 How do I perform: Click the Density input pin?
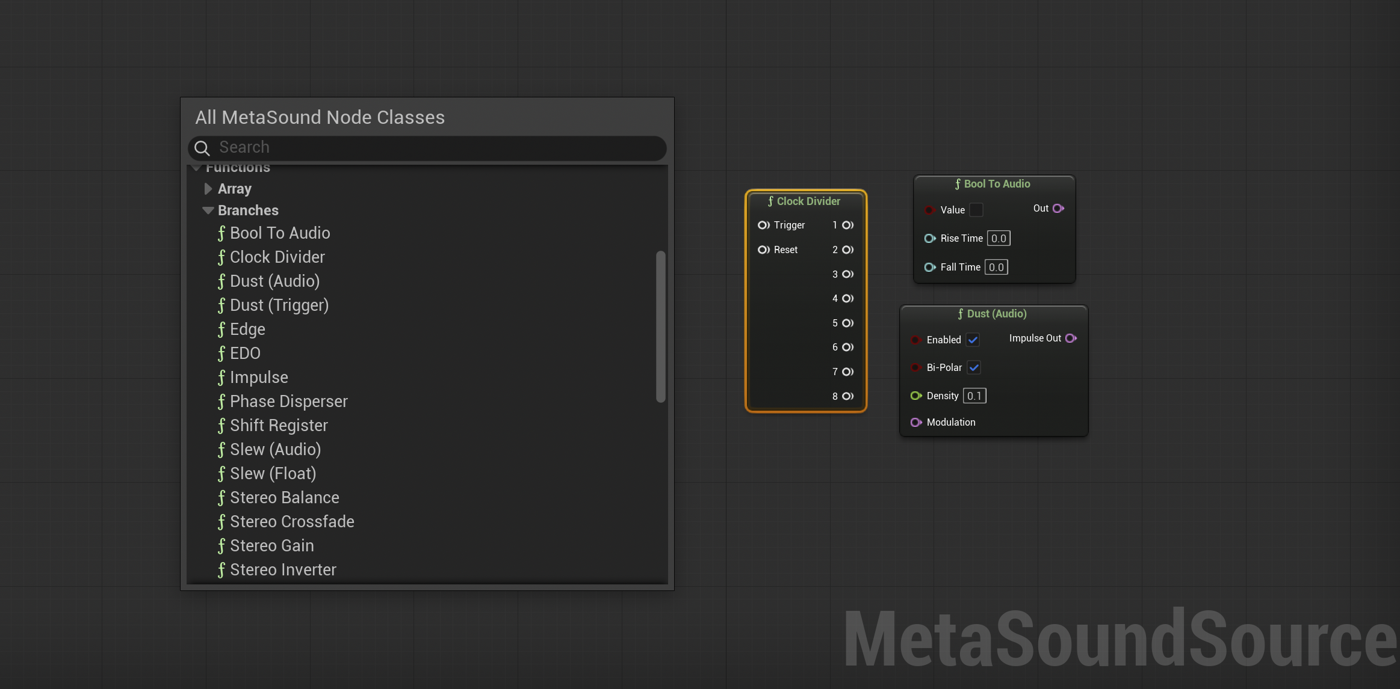[x=916, y=396]
